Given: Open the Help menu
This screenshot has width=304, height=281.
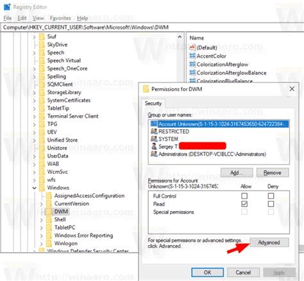Looking at the screenshot, I should click(x=83, y=18).
